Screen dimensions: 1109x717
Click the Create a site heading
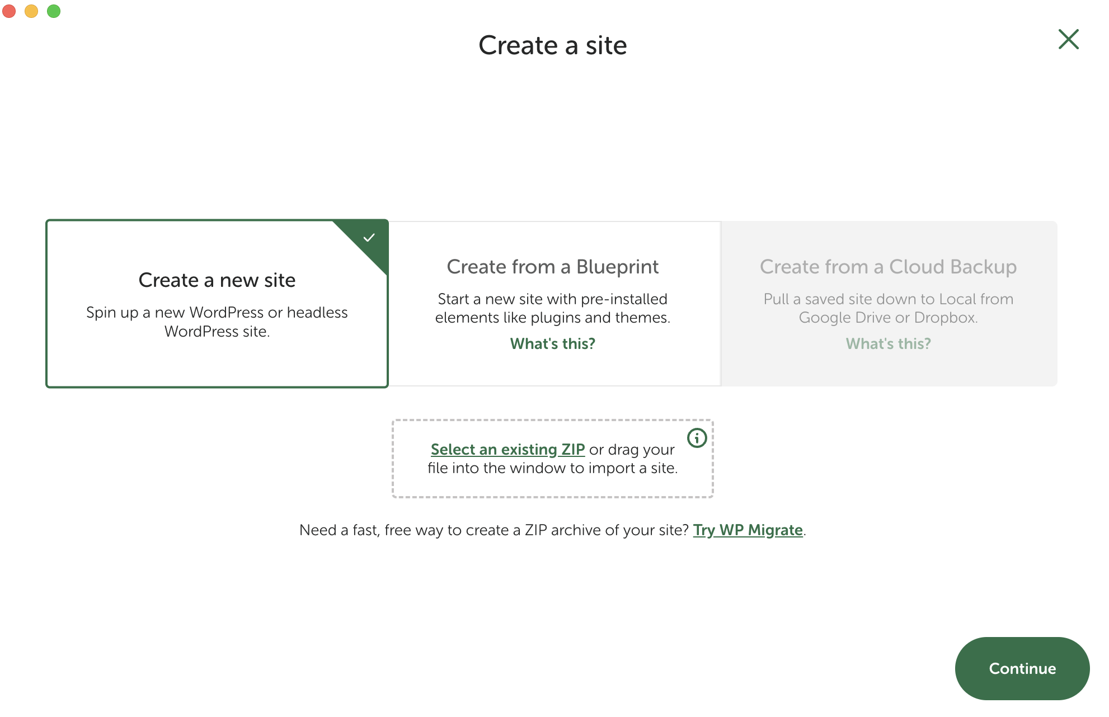tap(552, 45)
